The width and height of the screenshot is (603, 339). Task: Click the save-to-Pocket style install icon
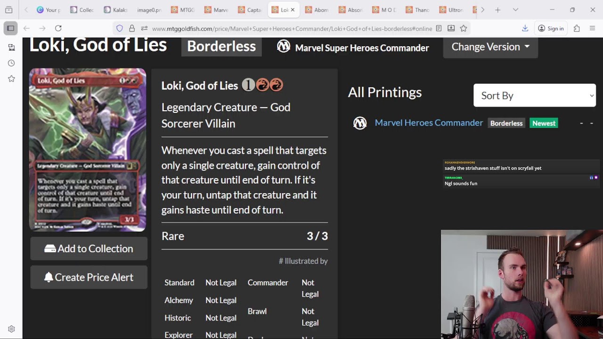451,28
